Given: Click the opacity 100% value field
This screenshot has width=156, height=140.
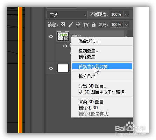Looking at the screenshot, I should pyautogui.click(x=117, y=14).
